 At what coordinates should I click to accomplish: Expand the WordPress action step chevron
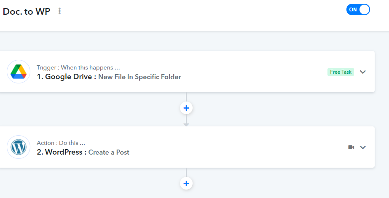coord(363,147)
